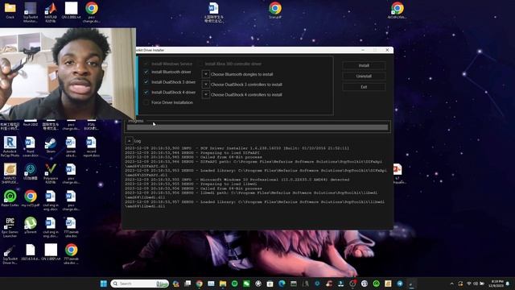515x290 pixels.
Task: Toggle Install DualShock 3 driver checkbox
Action: click(146, 82)
